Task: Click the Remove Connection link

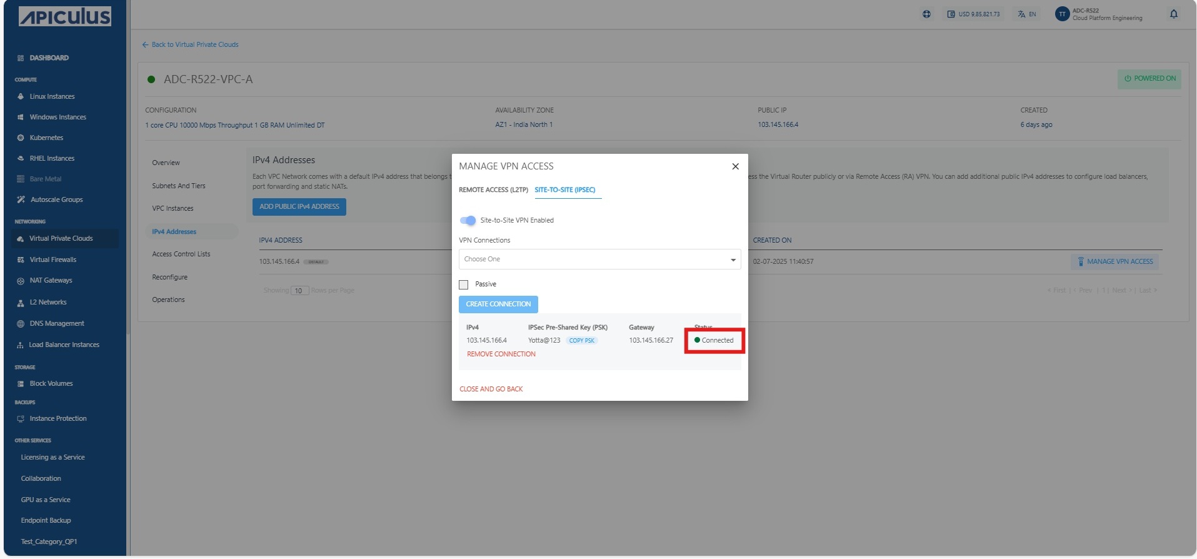Action: (501, 354)
